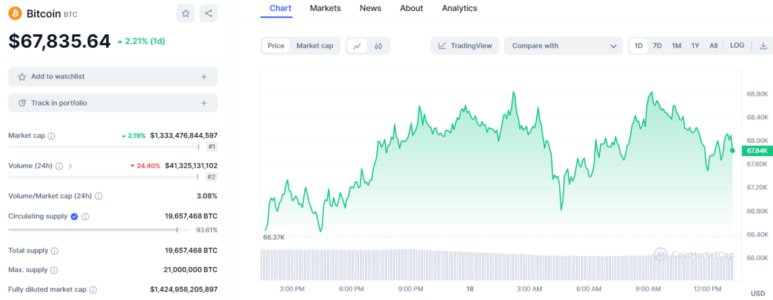Expand Volume (24h) details chevron
This screenshot has width=773, height=300.
coord(70,166)
